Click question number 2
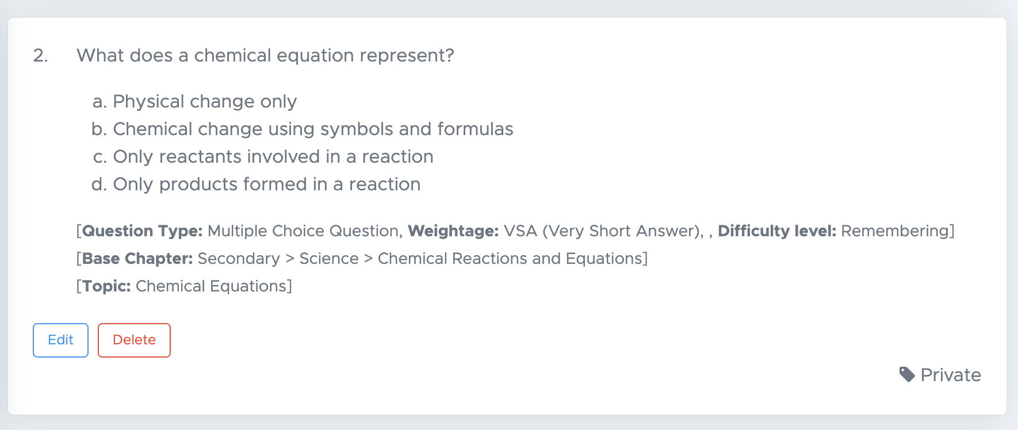Screen dimensions: 1018x430 40,55
